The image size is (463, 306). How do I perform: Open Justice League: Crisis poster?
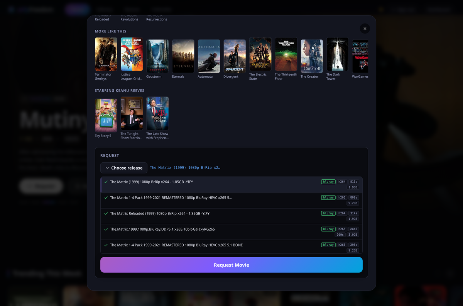click(132, 54)
